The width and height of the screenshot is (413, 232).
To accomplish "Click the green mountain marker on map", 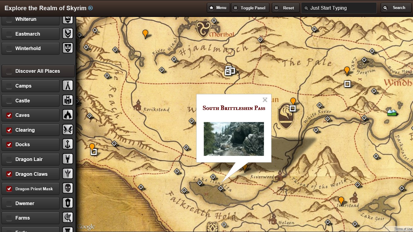I will pyautogui.click(x=392, y=113).
